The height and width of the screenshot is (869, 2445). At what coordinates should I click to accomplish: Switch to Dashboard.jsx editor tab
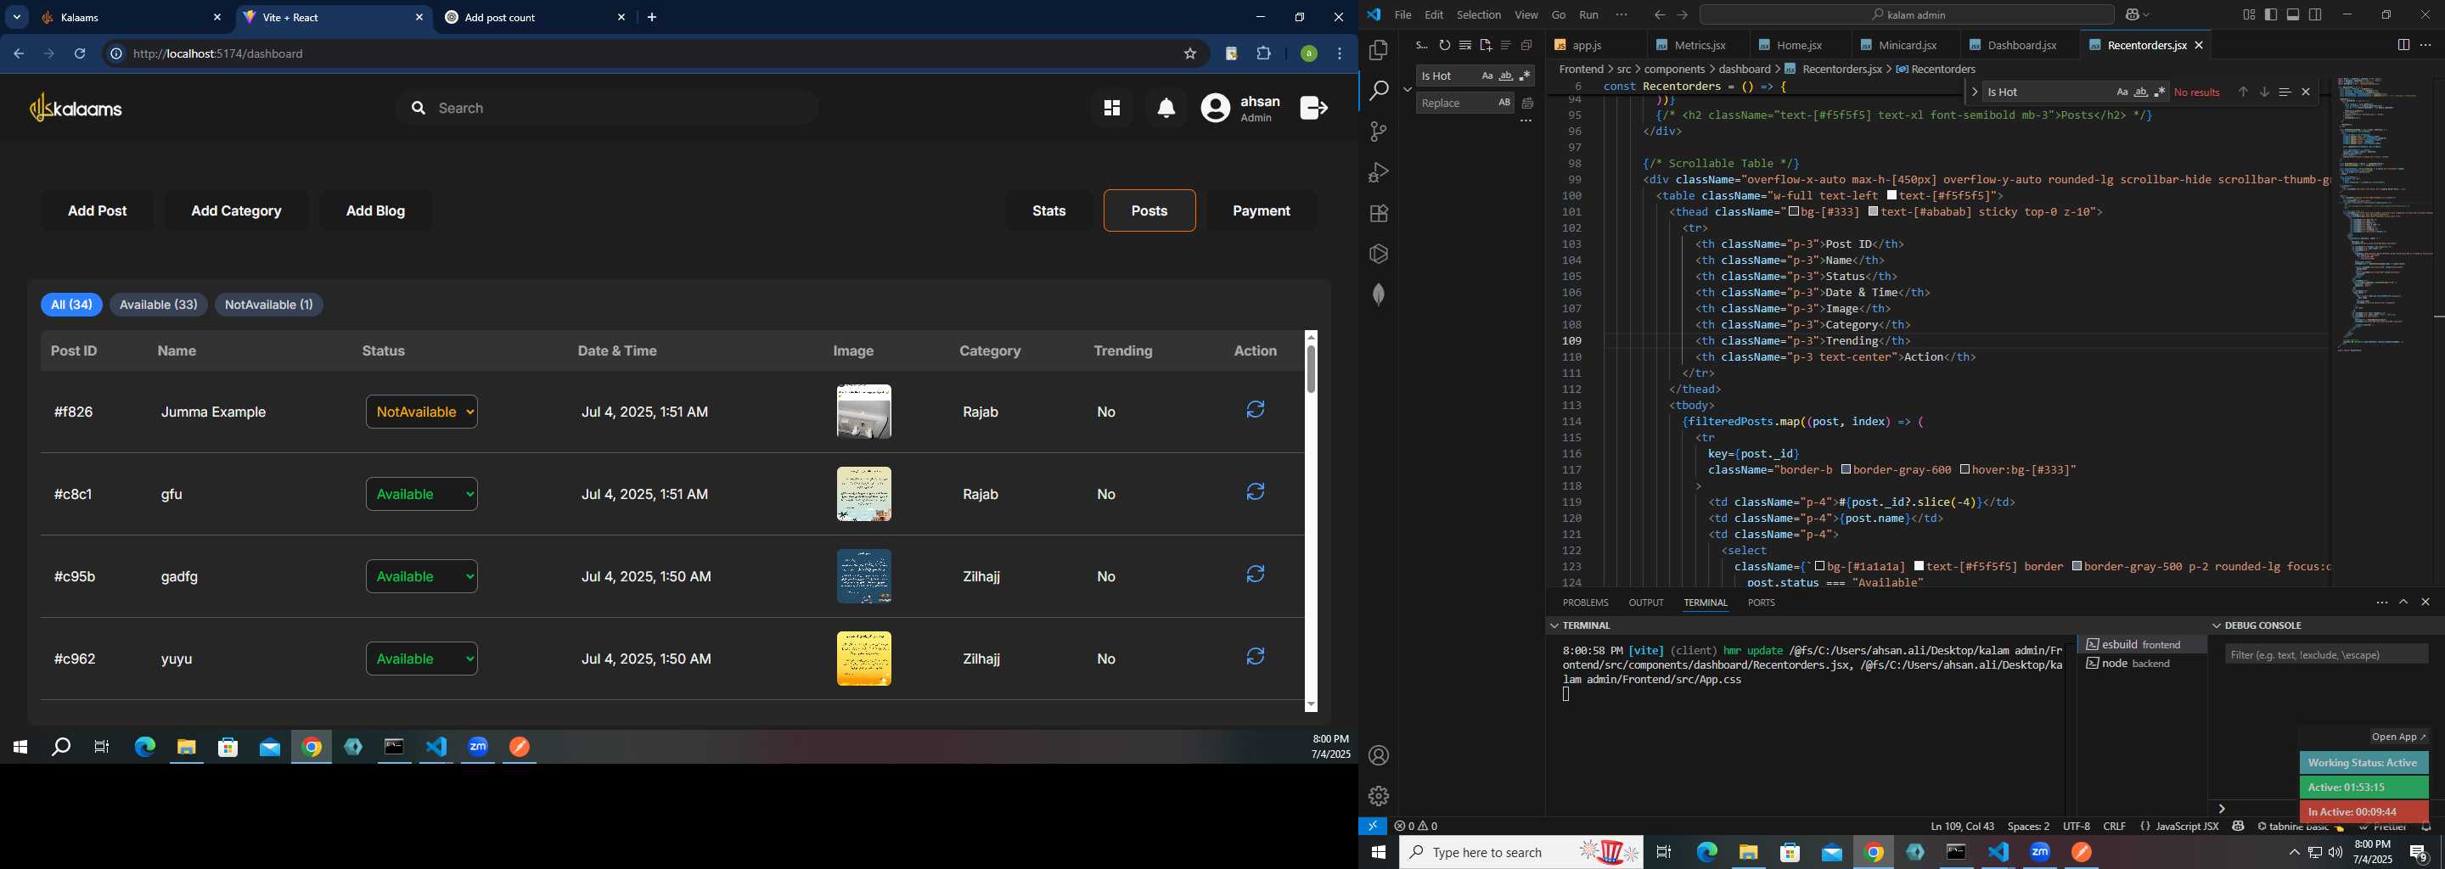tap(2021, 46)
